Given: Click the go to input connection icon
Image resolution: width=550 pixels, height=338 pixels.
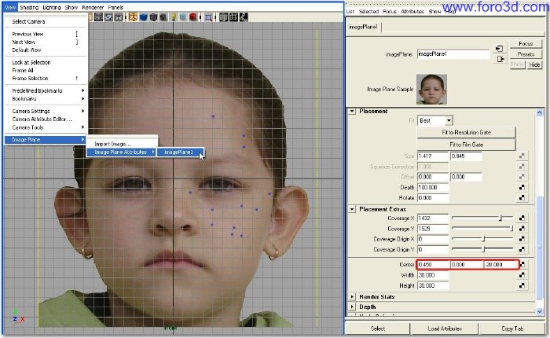Looking at the screenshot, I should (x=500, y=49).
